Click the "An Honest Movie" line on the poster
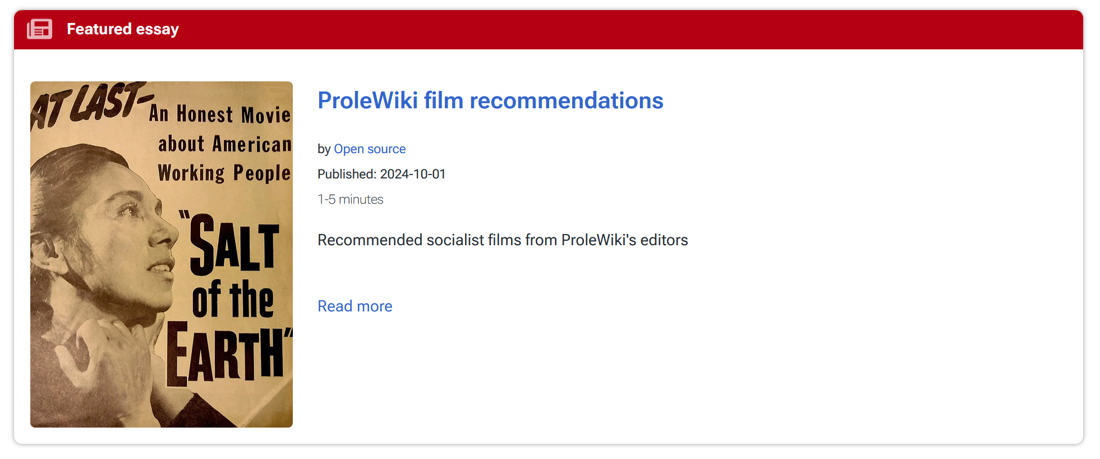Screen dimensions: 1100x459 [x=219, y=114]
